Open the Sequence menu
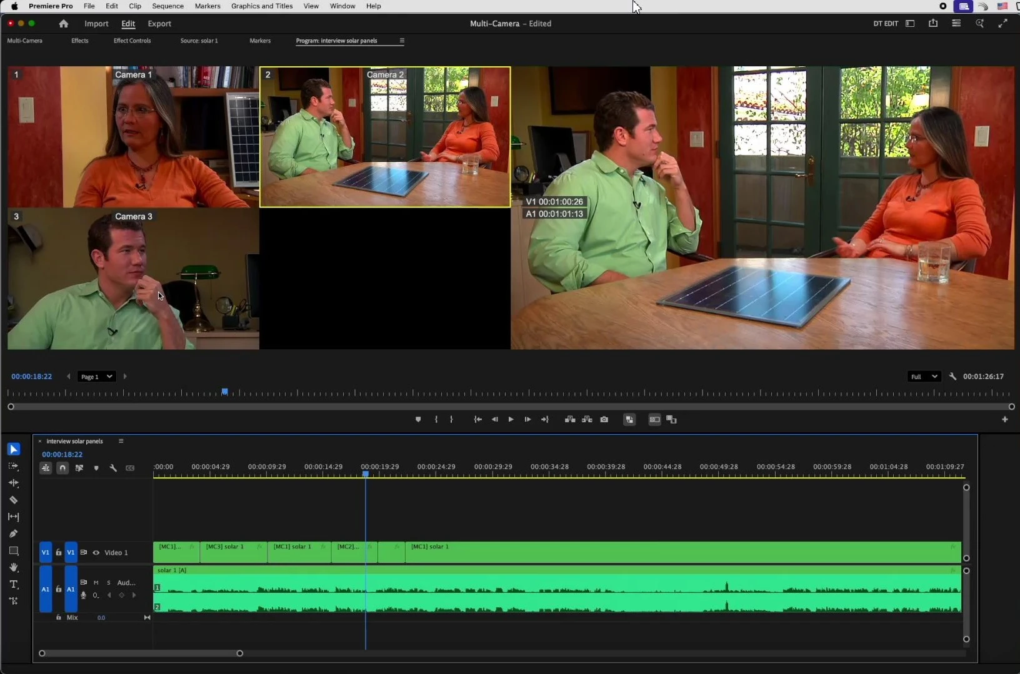1020x674 pixels. [x=167, y=6]
